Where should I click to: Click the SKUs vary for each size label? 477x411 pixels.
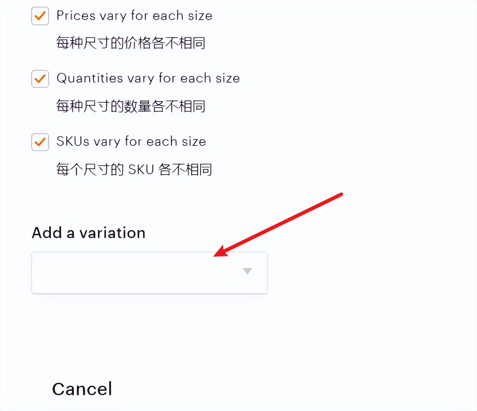(x=131, y=141)
